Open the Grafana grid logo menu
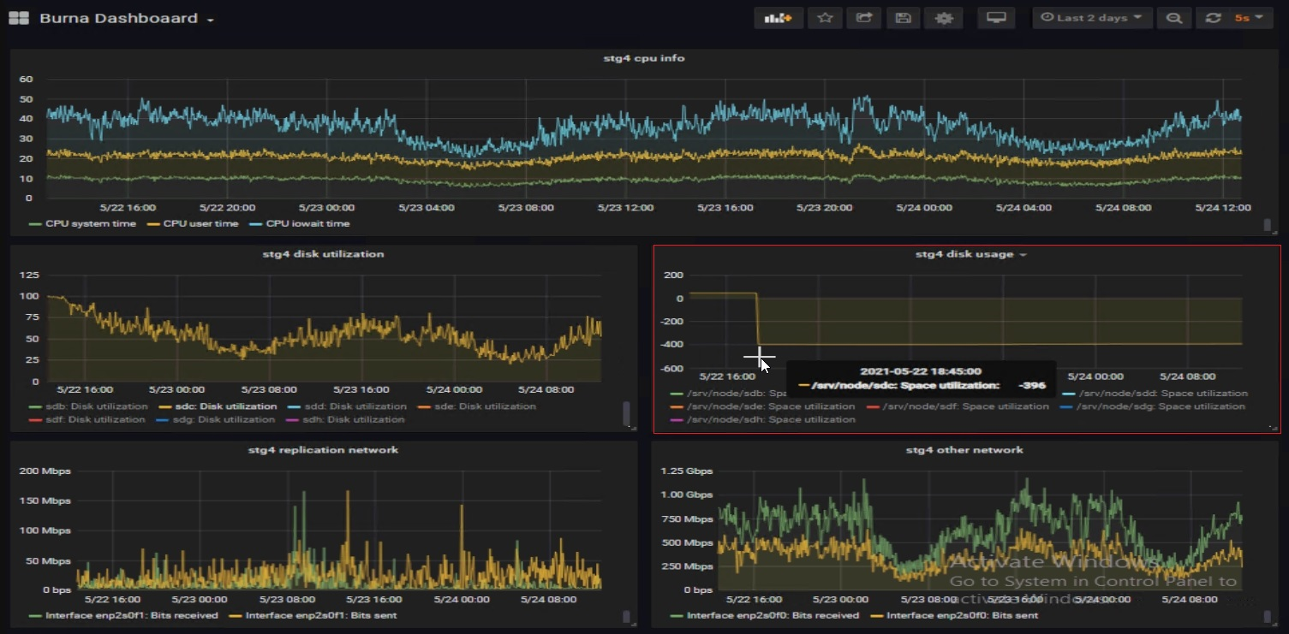The height and width of the screenshot is (634, 1289). point(19,18)
